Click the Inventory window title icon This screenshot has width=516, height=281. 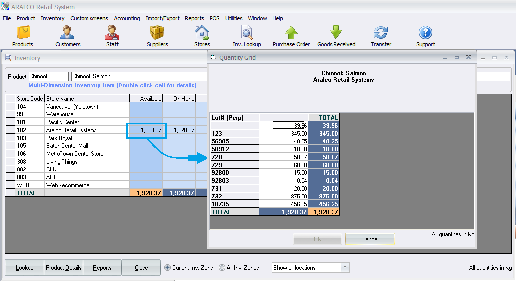click(8, 57)
